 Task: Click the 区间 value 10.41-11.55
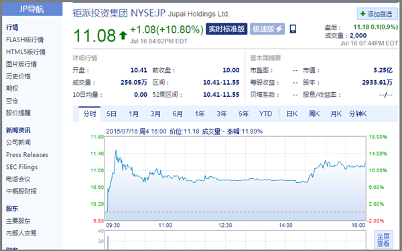click(221, 83)
